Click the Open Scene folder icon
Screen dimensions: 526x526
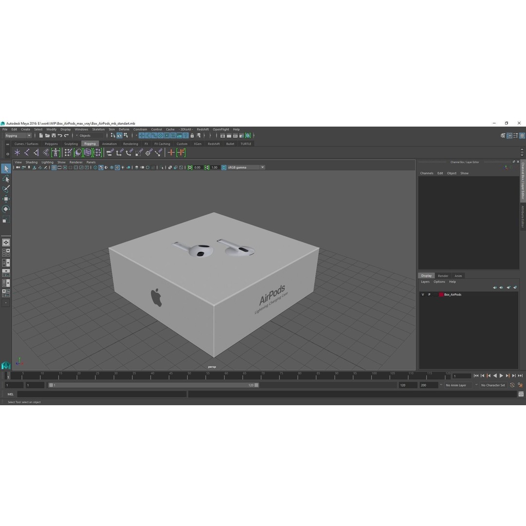(x=47, y=135)
